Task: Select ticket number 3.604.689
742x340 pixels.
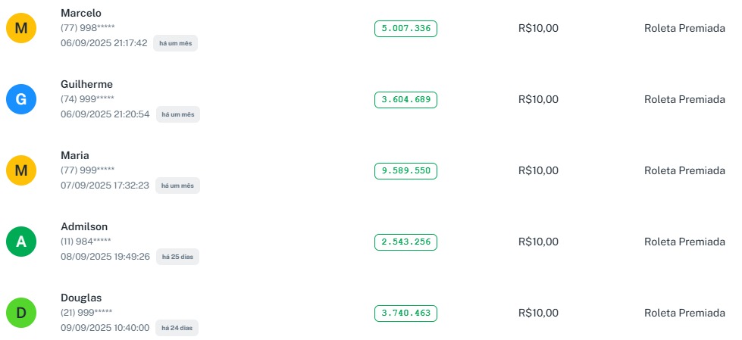Action: [405, 99]
